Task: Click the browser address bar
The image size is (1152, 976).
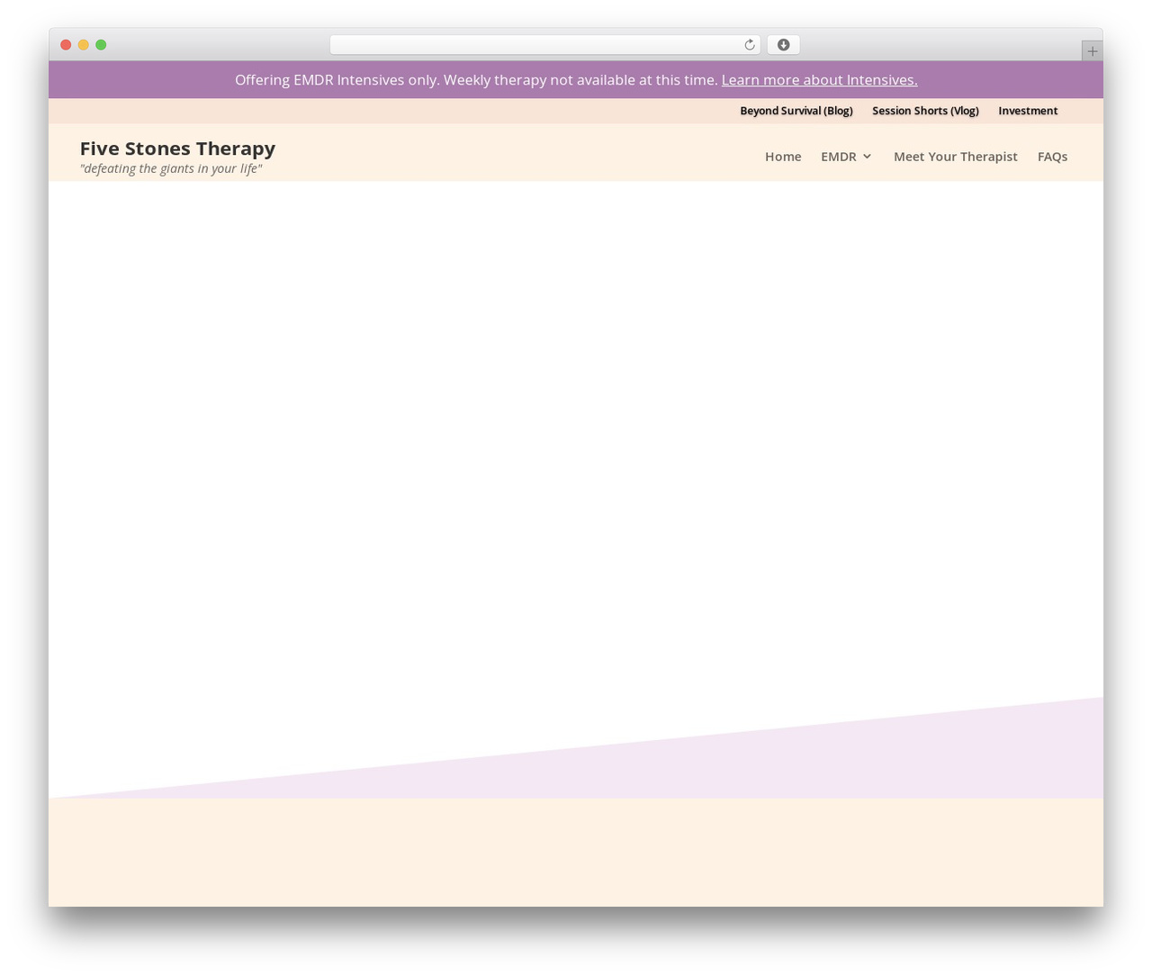Action: (544, 45)
